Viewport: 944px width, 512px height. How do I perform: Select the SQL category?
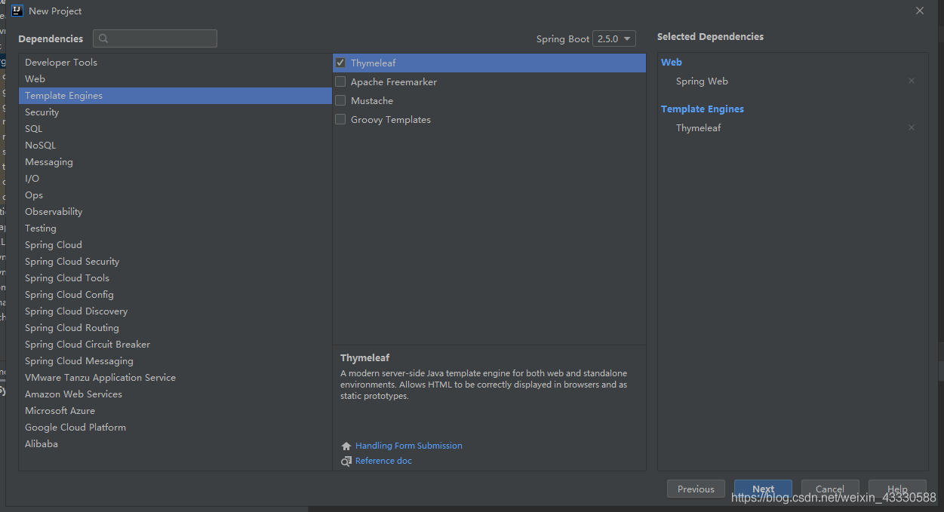[x=175, y=129]
